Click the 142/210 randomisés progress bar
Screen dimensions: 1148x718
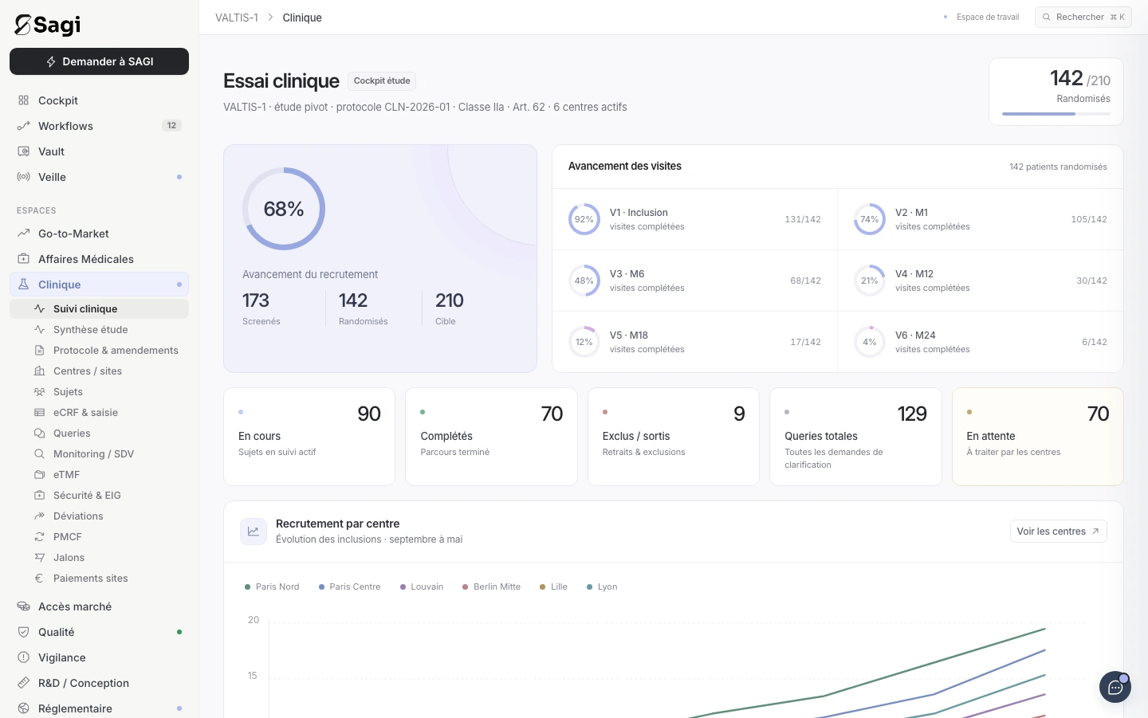coord(1056,114)
